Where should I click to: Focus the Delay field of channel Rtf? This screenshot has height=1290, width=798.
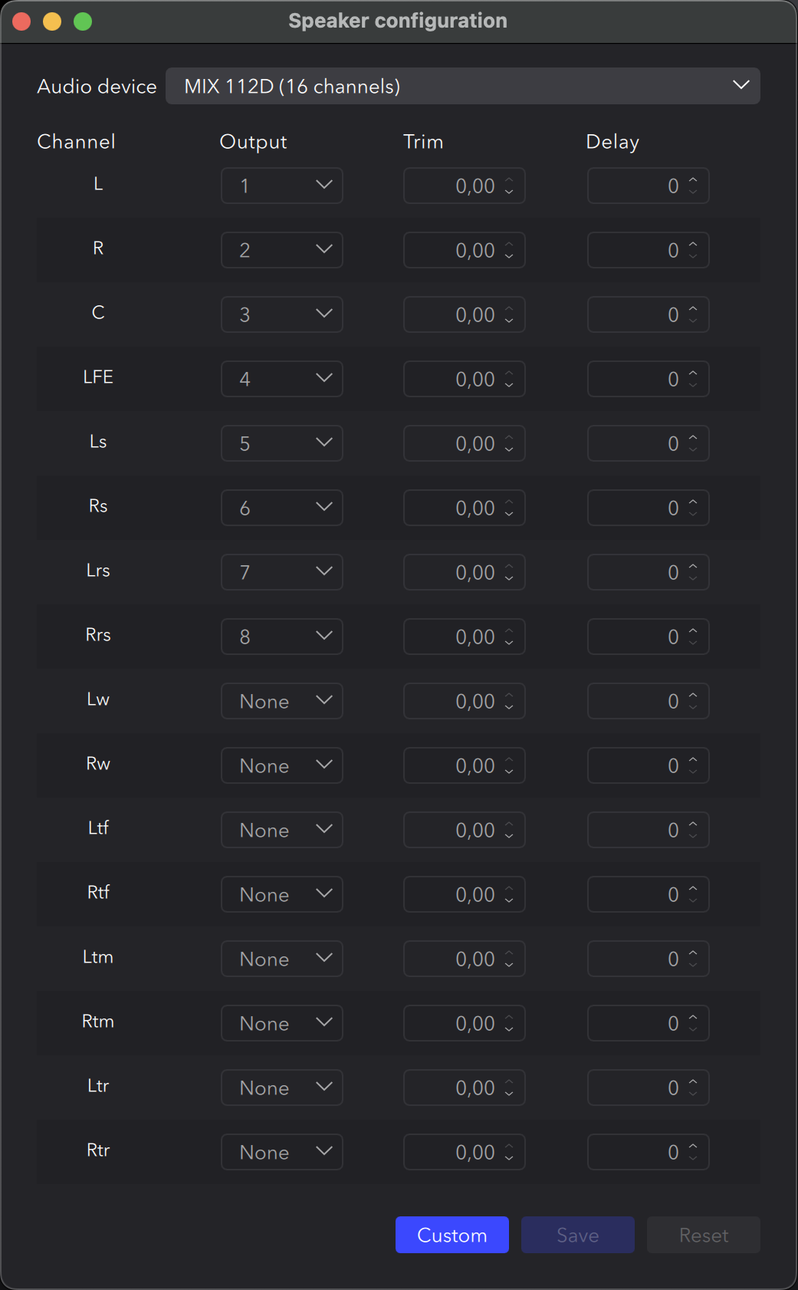point(636,894)
